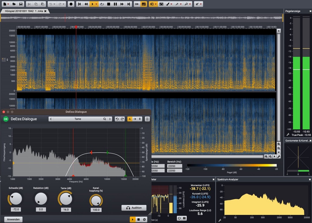This screenshot has width=312, height=223.
Task: Open the selection tool dropdown arrow
Action: point(156,4)
